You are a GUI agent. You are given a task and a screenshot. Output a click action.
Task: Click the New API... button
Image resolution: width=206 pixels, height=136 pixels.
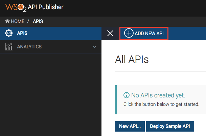coord(130,126)
